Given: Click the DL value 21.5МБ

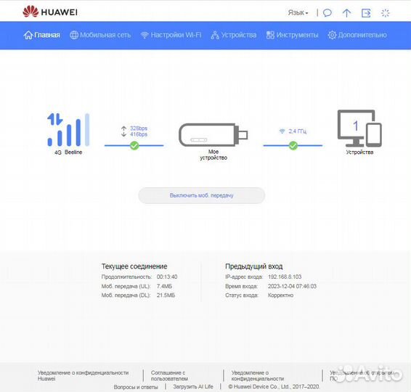Looking at the screenshot, I should pyautogui.click(x=166, y=295).
